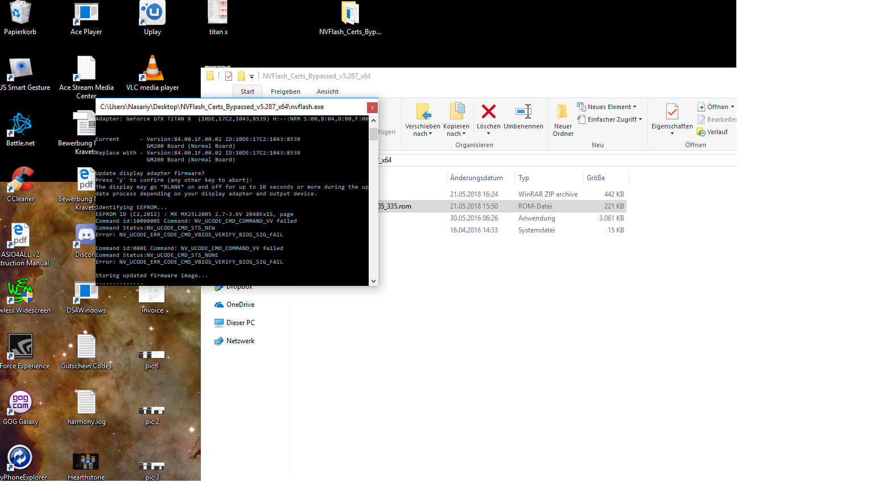Select the Anwendung file row dated 30.05.2016
This screenshot has width=874, height=491.
(x=502, y=218)
